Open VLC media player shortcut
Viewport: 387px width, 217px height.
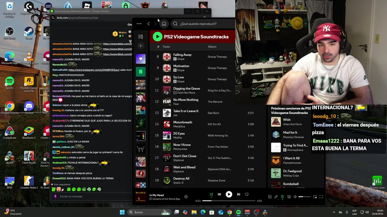pyautogui.click(x=29, y=58)
